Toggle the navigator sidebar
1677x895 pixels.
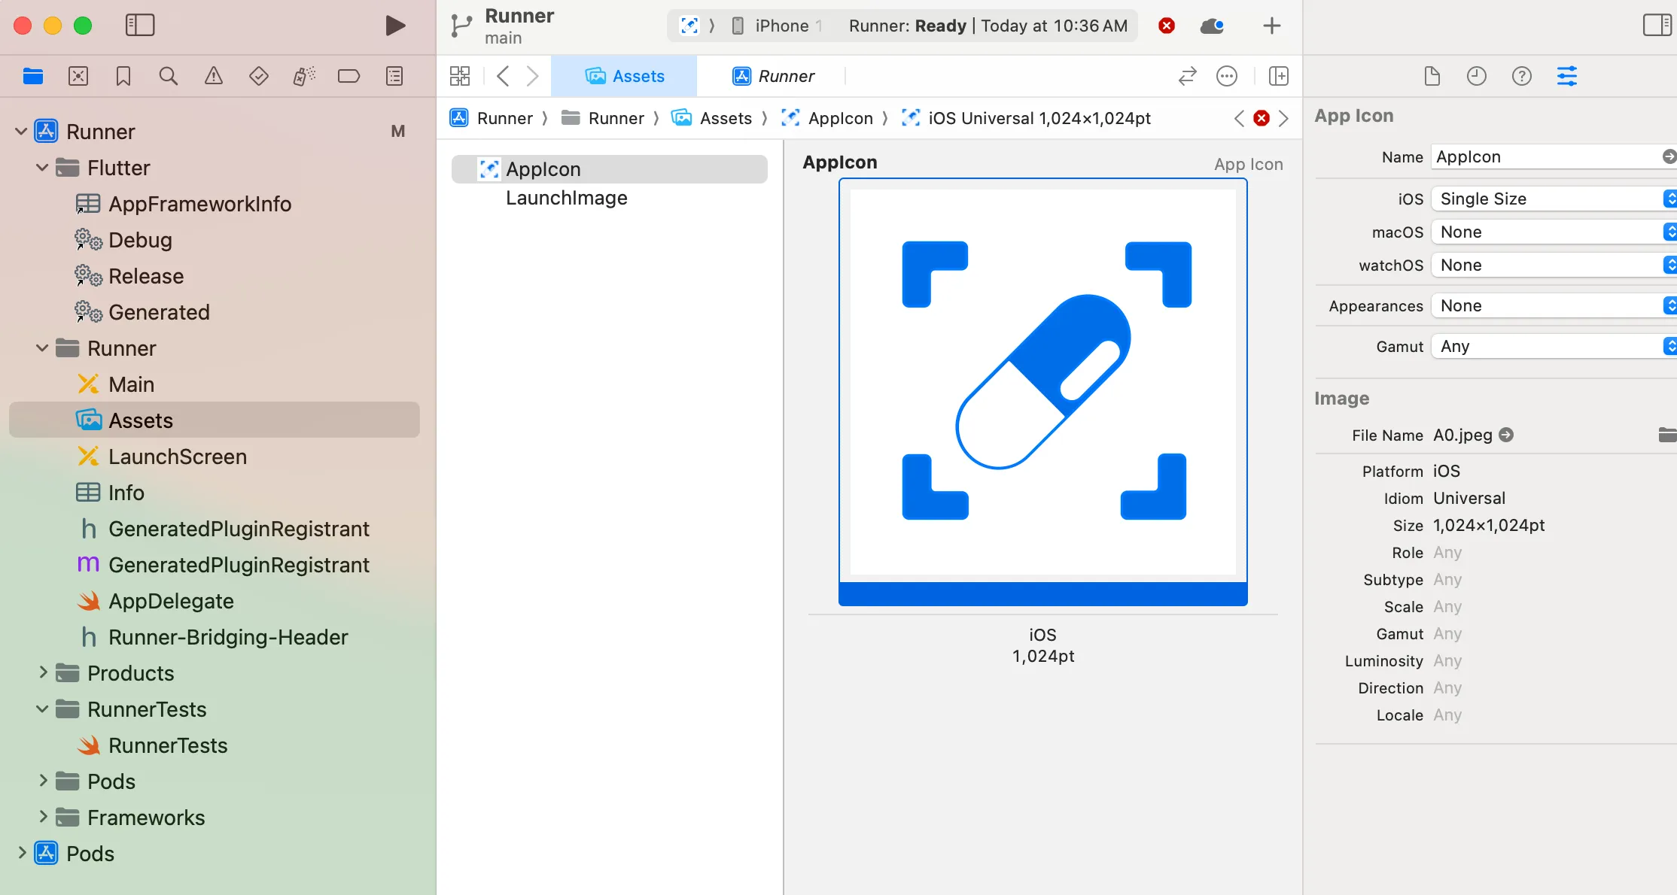pyautogui.click(x=140, y=26)
